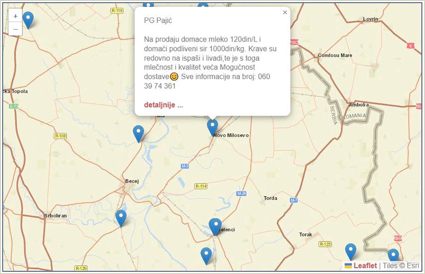The height and width of the screenshot is (274, 425).
Task: Select the marker south of Becej
Action: [x=121, y=218]
